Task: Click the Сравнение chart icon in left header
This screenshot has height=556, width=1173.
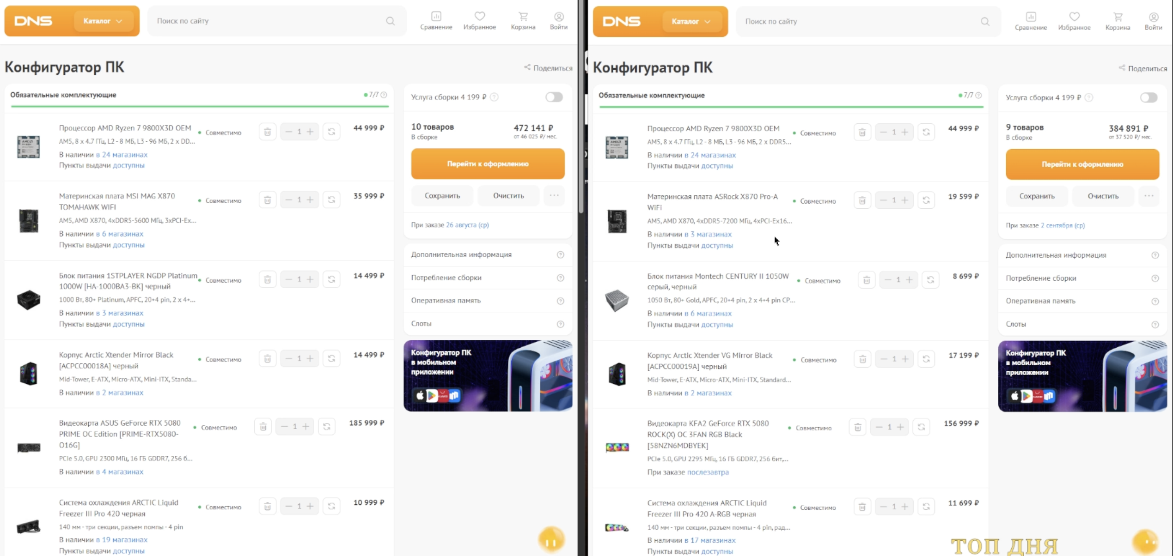Action: pyautogui.click(x=436, y=17)
